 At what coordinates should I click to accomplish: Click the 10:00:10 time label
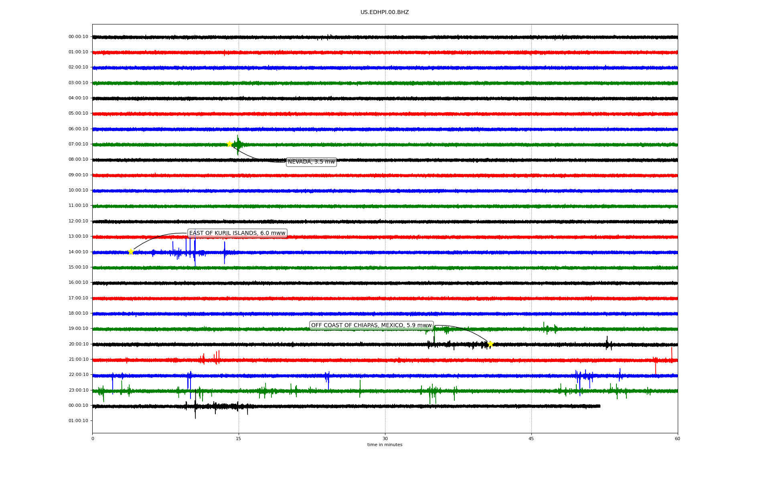point(78,190)
